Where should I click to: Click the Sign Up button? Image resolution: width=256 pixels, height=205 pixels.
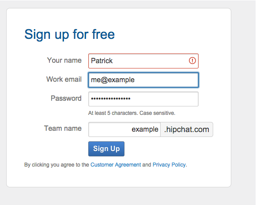point(106,149)
